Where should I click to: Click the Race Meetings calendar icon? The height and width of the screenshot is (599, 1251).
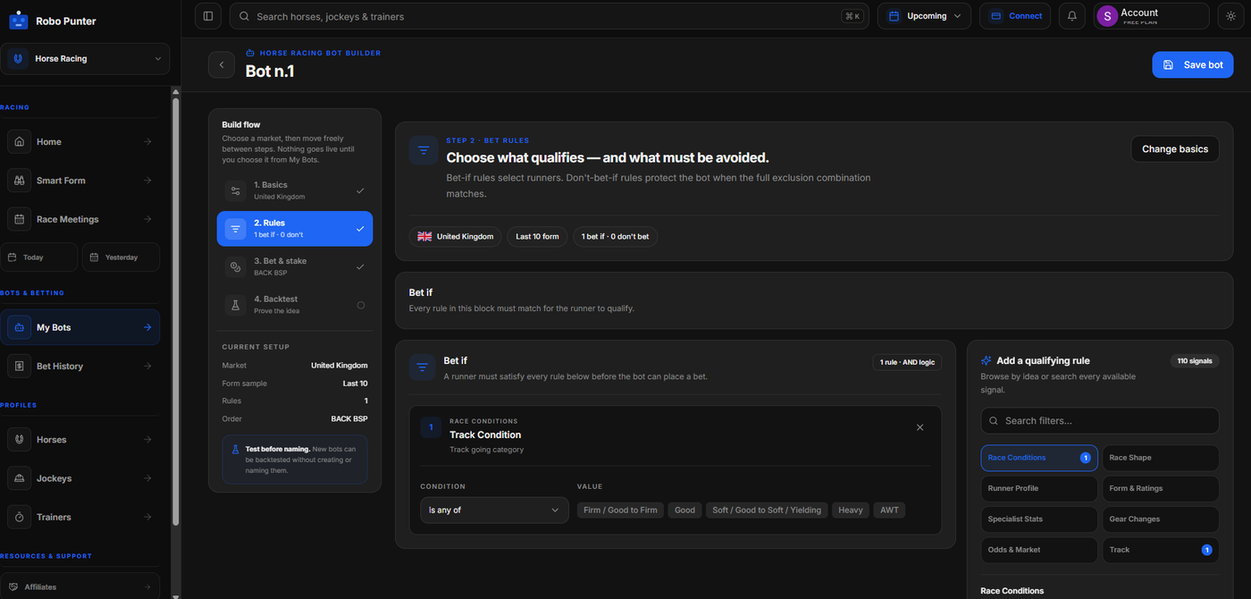[x=20, y=219]
